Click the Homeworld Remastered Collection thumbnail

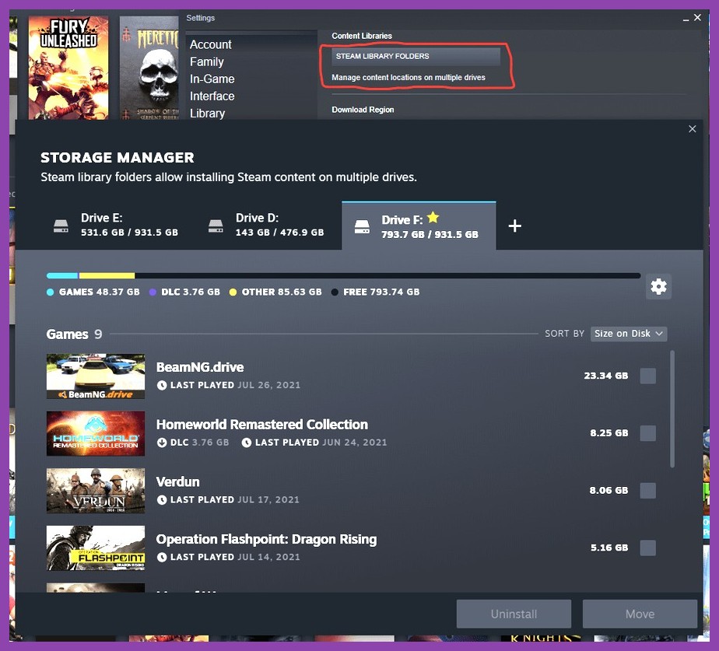96,433
